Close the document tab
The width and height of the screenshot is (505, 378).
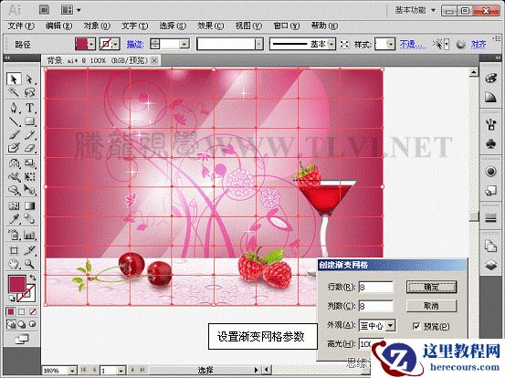(154, 60)
